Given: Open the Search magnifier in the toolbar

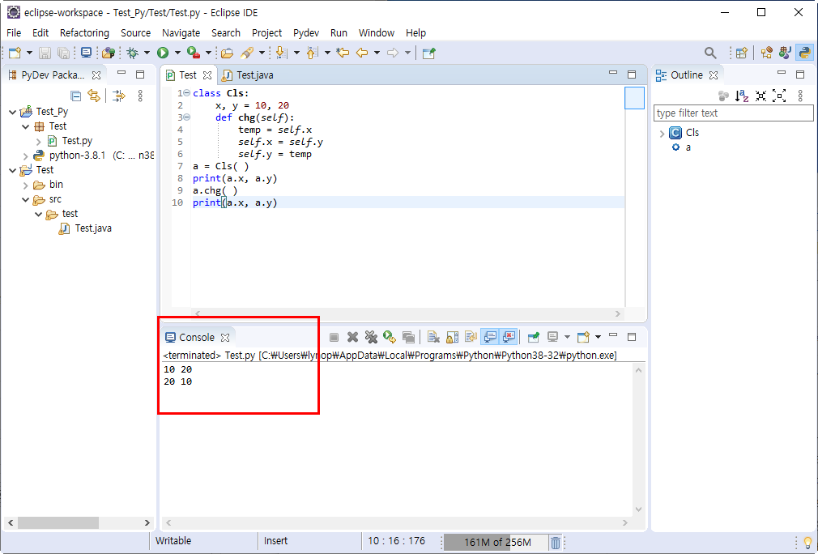Looking at the screenshot, I should click(x=710, y=53).
